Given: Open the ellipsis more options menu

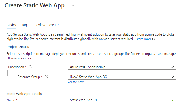Looking at the screenshot, I should click(x=72, y=5).
